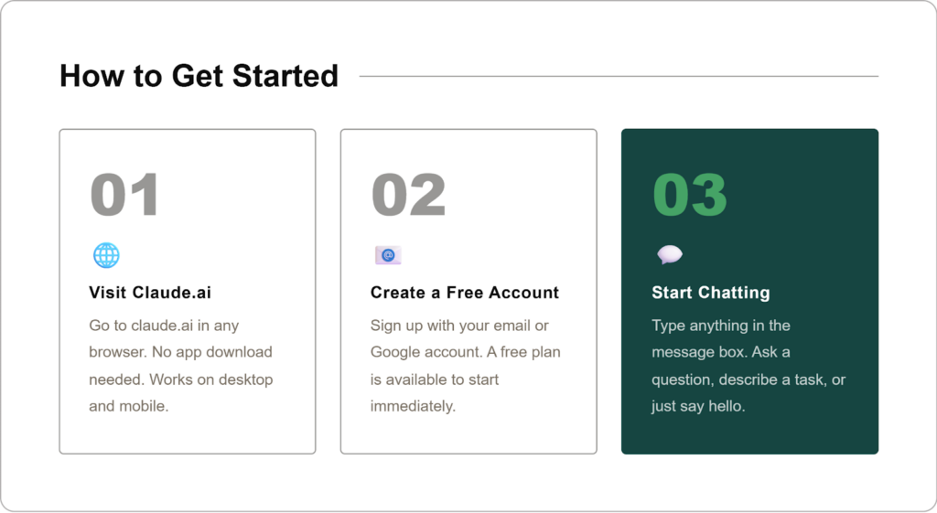
Task: Click the large 01 step number
Action: pos(124,195)
